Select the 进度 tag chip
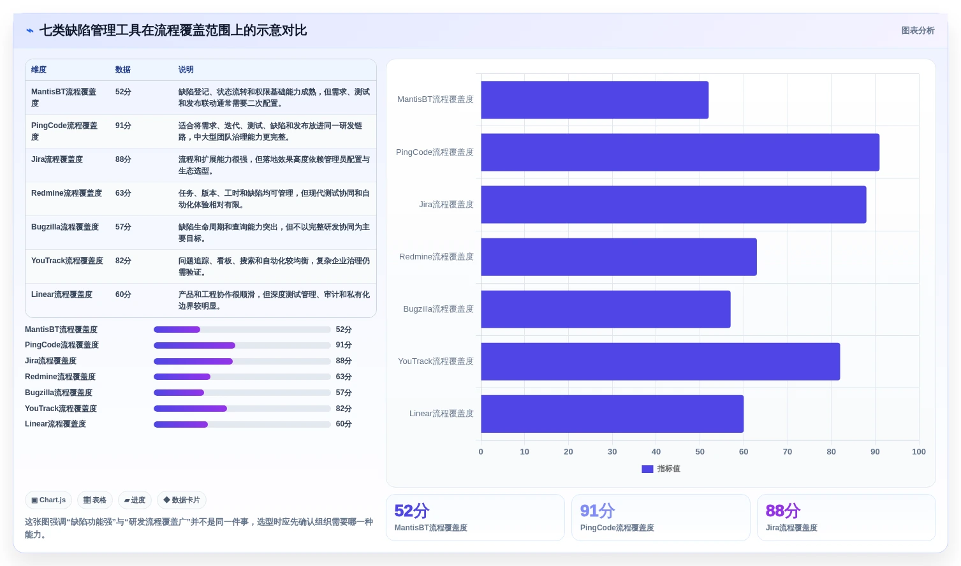The height and width of the screenshot is (566, 961). click(135, 500)
